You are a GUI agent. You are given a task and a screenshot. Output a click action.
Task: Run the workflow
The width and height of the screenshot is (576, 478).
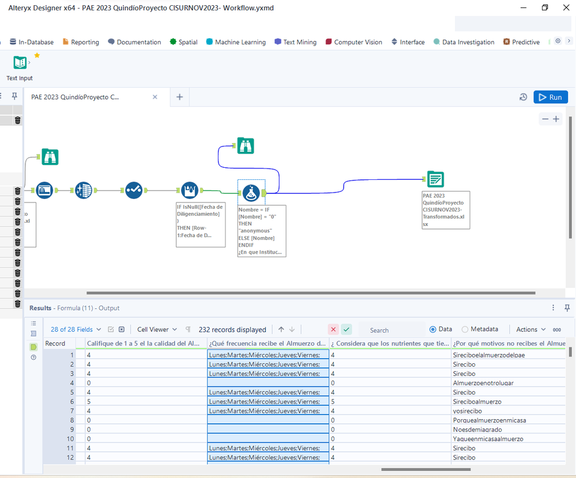pyautogui.click(x=550, y=97)
